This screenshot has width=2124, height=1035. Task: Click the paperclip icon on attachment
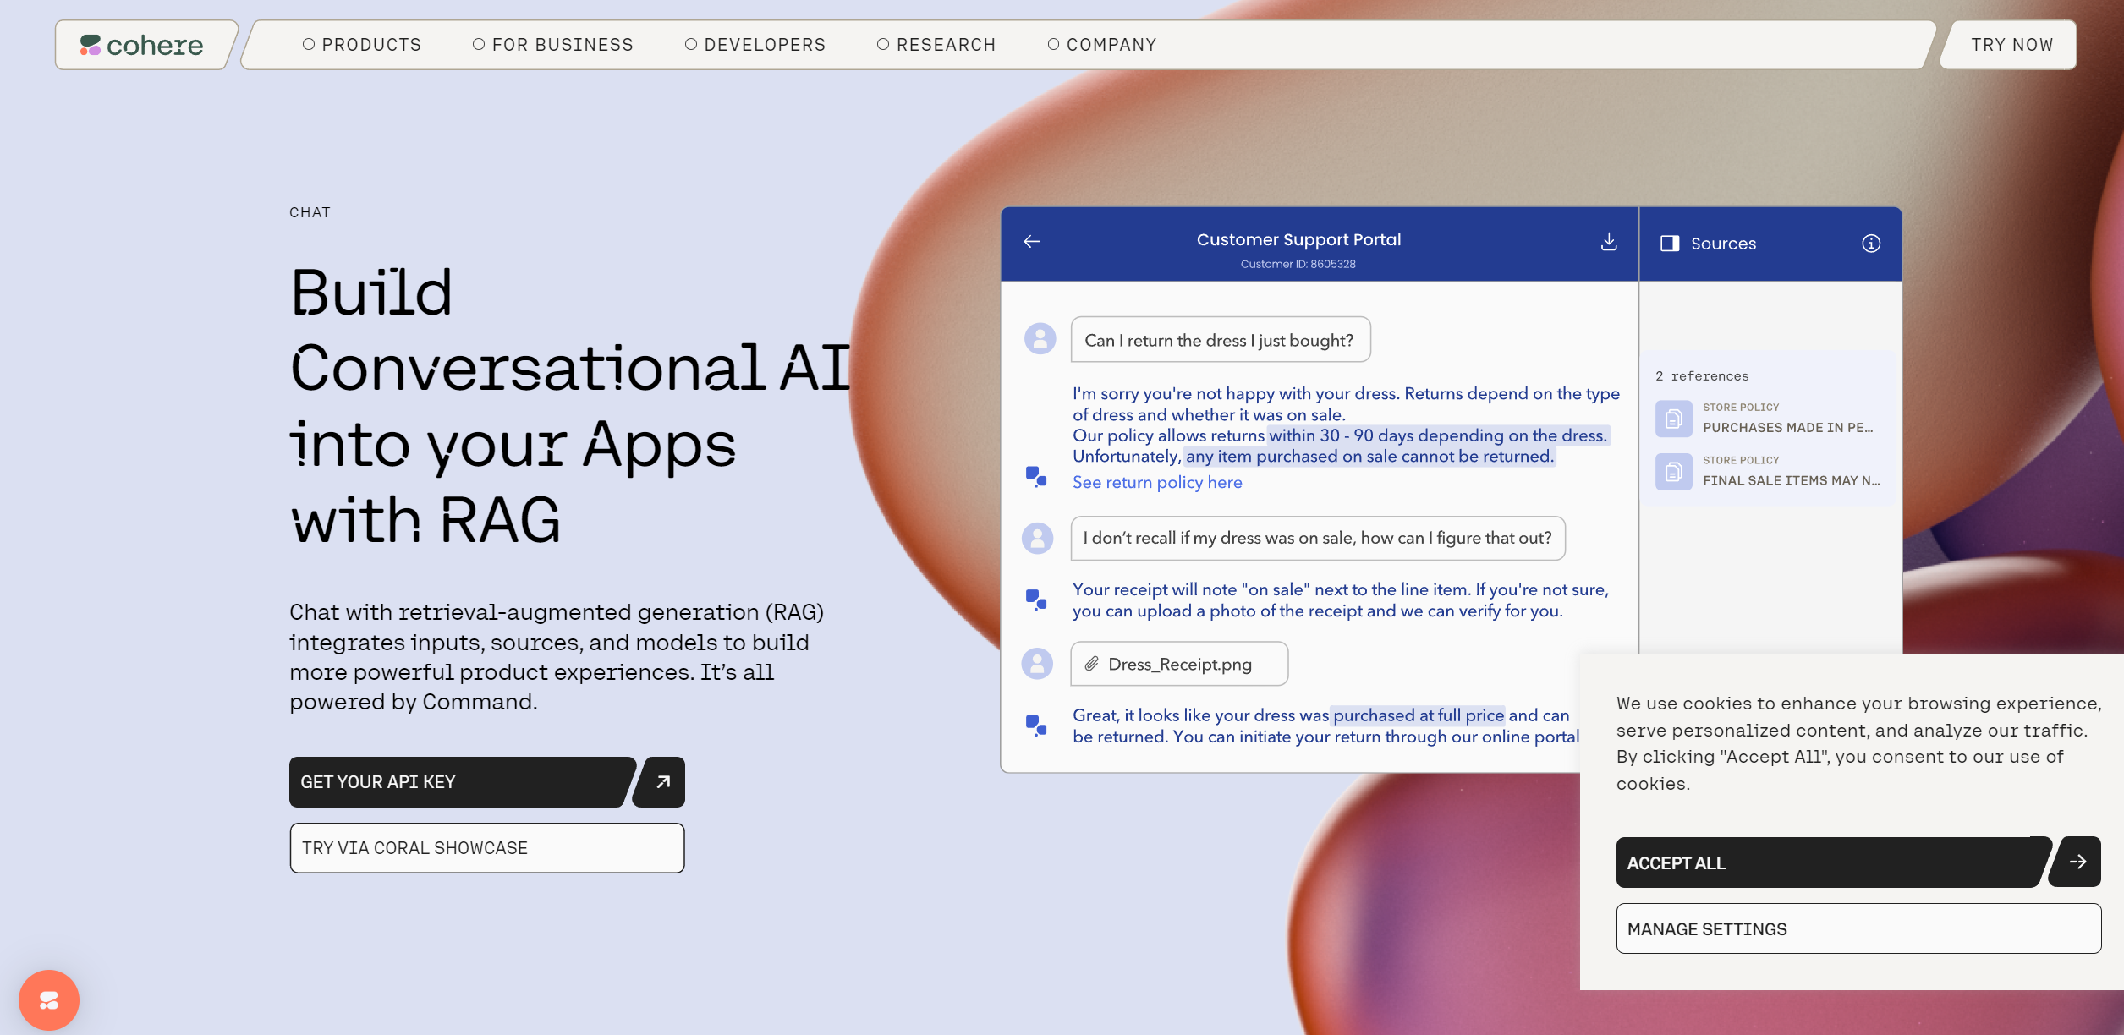pyautogui.click(x=1092, y=664)
